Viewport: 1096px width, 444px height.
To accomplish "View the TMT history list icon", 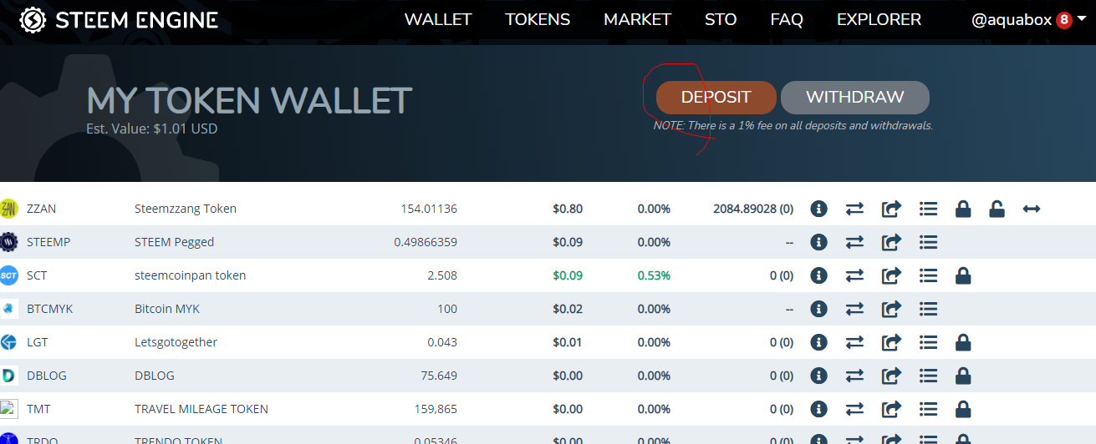I will [928, 409].
